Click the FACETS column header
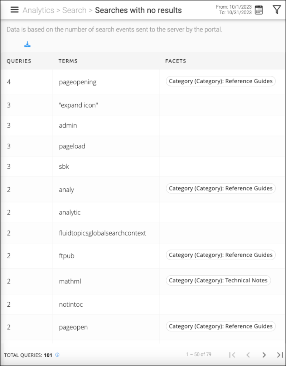Viewport: 286px width, 366px height. (175, 61)
